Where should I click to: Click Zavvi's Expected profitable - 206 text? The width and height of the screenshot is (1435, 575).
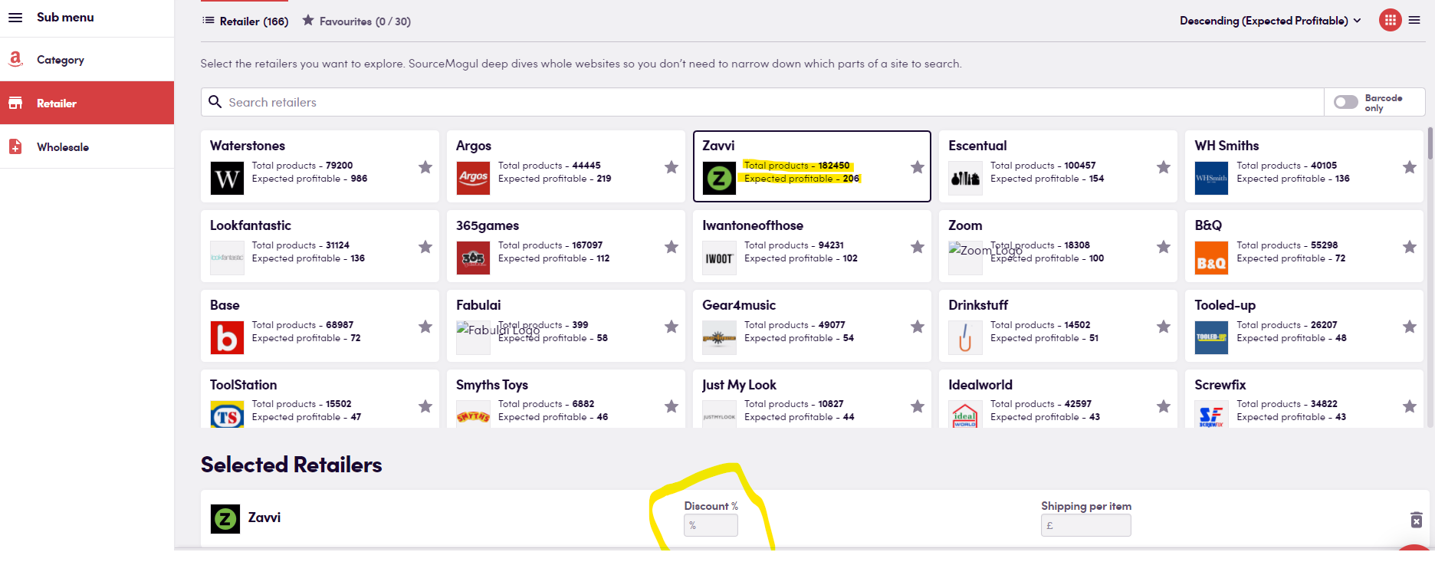[802, 179]
